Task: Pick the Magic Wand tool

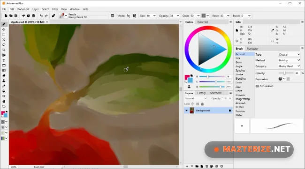Action: (x=4, y=40)
